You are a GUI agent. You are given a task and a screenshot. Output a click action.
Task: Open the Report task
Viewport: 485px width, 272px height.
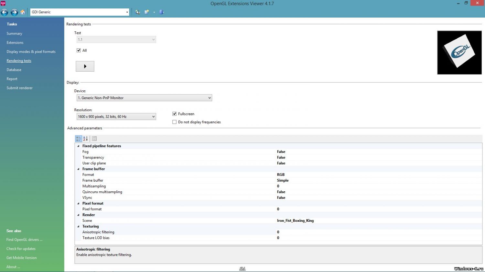click(12, 79)
